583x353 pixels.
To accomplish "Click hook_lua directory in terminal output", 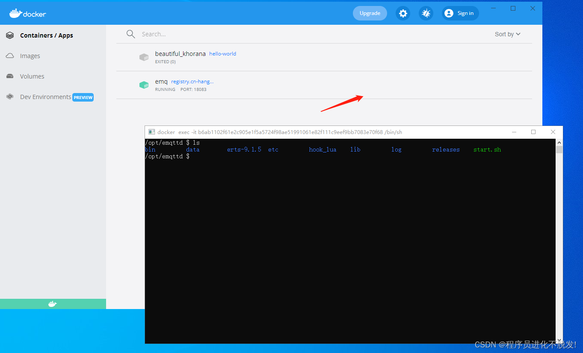I will coord(323,150).
